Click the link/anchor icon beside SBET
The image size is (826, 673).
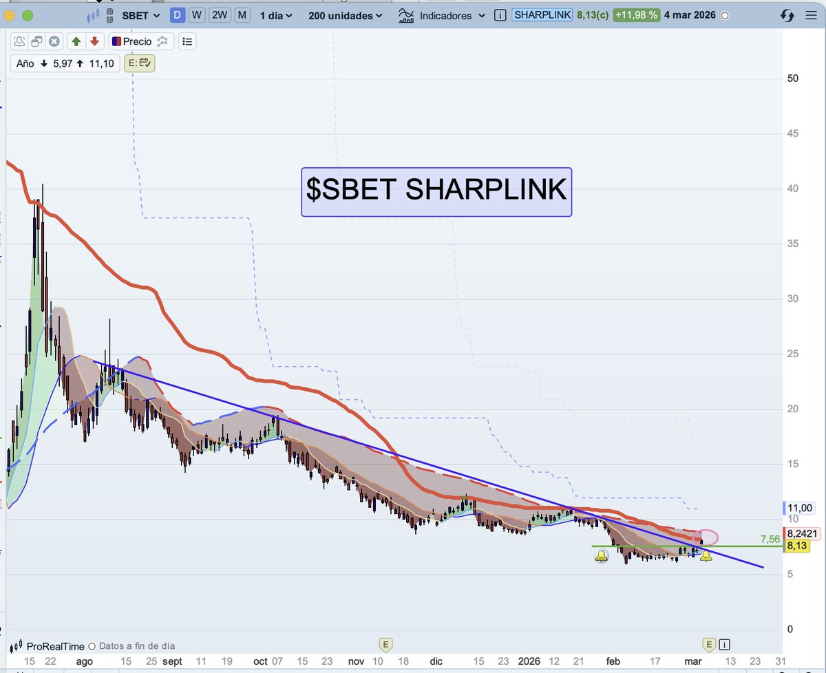pyautogui.click(x=109, y=17)
